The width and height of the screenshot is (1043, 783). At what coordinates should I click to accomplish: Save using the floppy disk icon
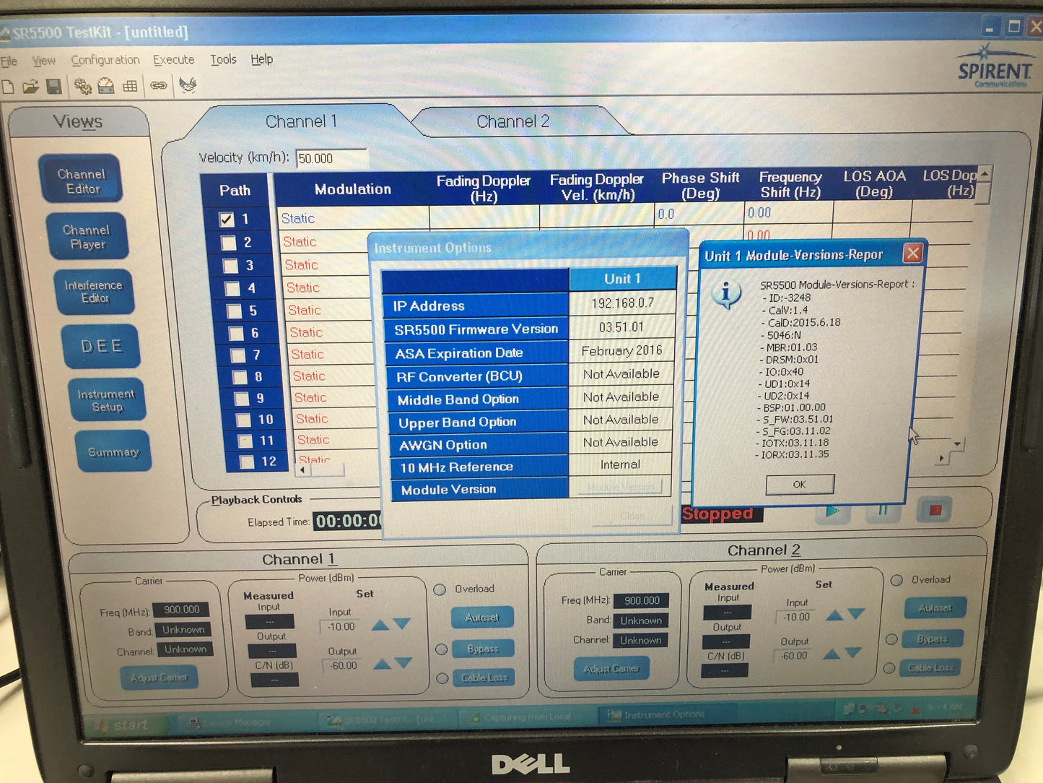pyautogui.click(x=54, y=87)
